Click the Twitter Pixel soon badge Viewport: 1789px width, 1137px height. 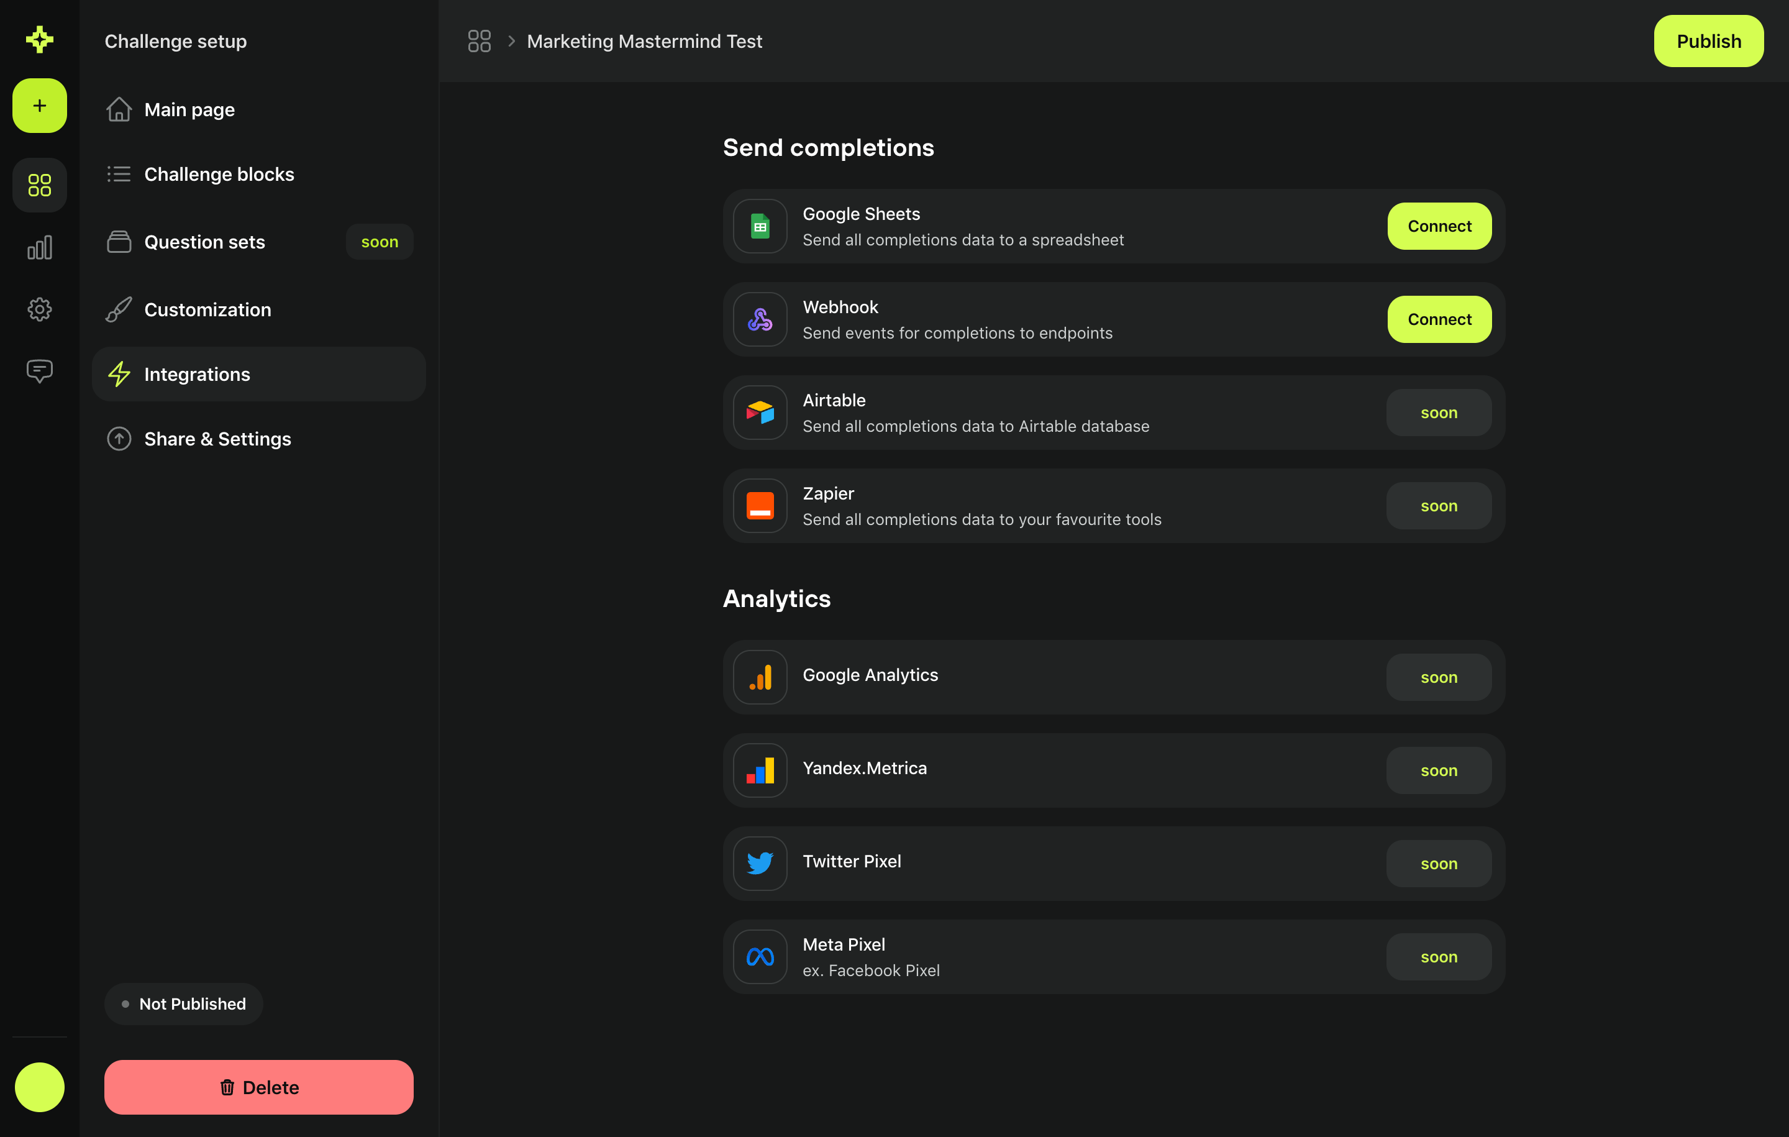(x=1438, y=864)
